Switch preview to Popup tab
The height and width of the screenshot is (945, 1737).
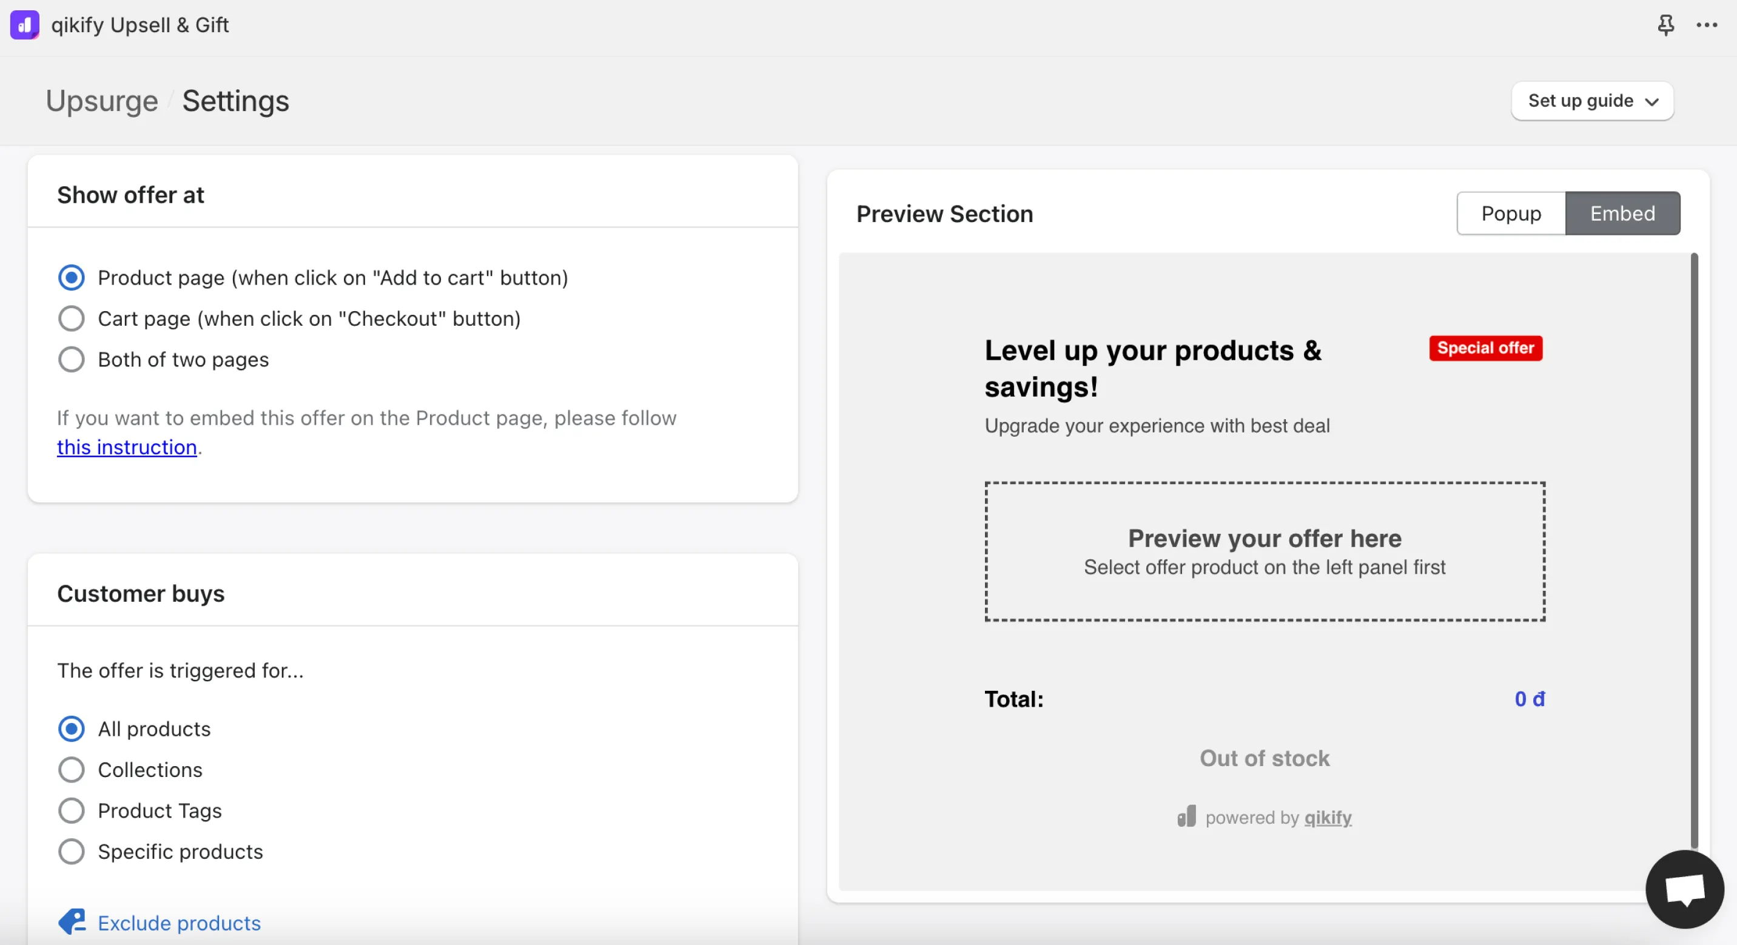[1511, 213]
